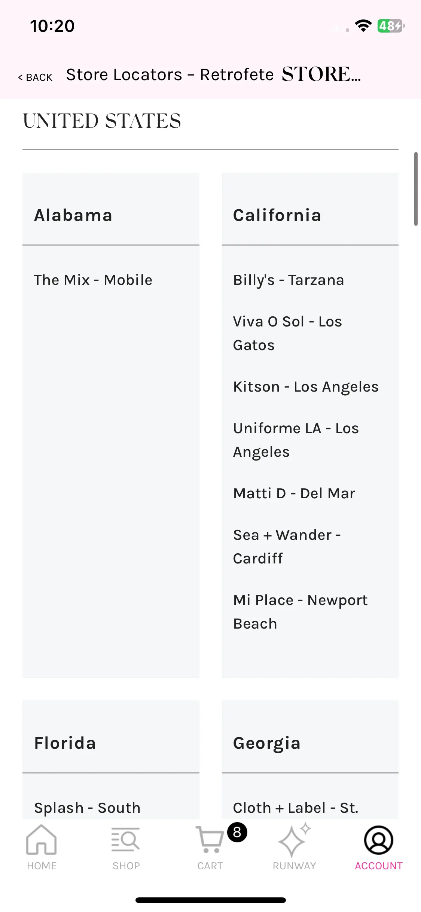421x912 pixels.
Task: Choose Viva O Sol - Los Gatos
Action: [287, 333]
